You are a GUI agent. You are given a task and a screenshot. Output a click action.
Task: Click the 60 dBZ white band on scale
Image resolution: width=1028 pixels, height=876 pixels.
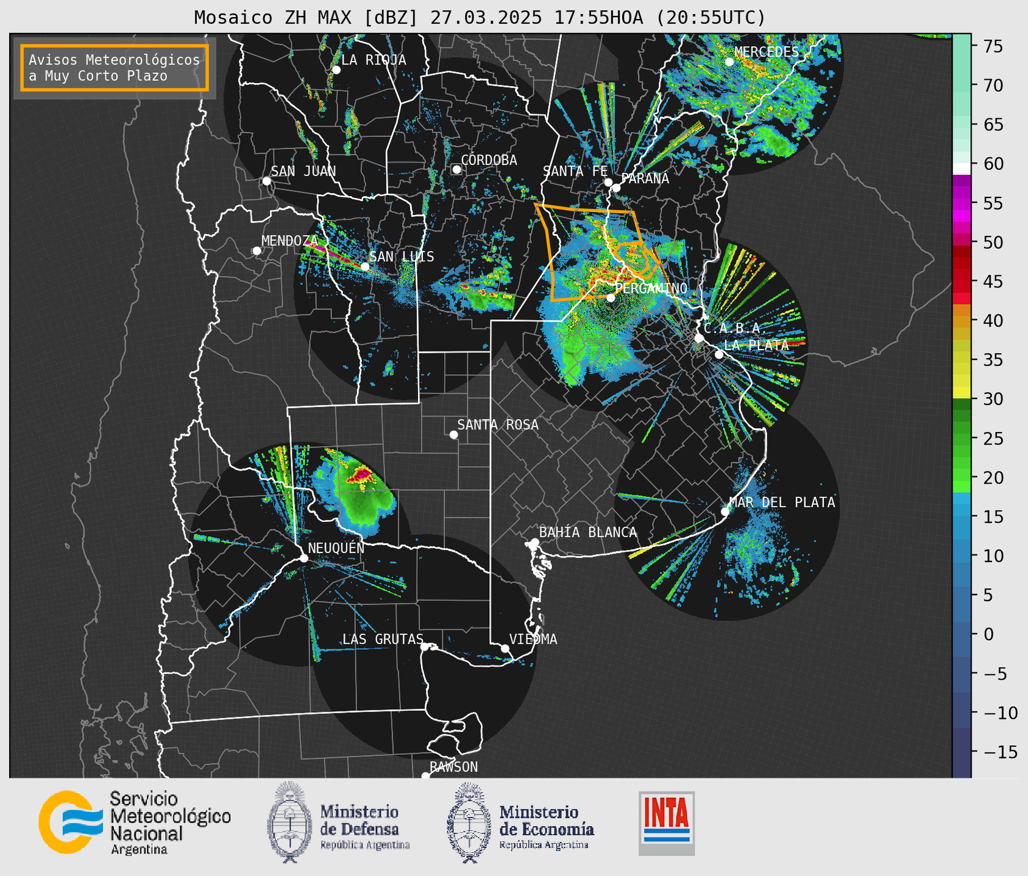coord(962,169)
